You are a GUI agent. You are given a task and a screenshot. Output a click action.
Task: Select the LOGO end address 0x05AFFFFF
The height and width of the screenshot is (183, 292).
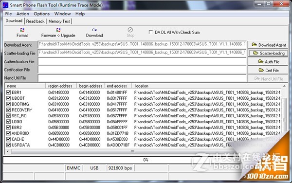[117, 122]
